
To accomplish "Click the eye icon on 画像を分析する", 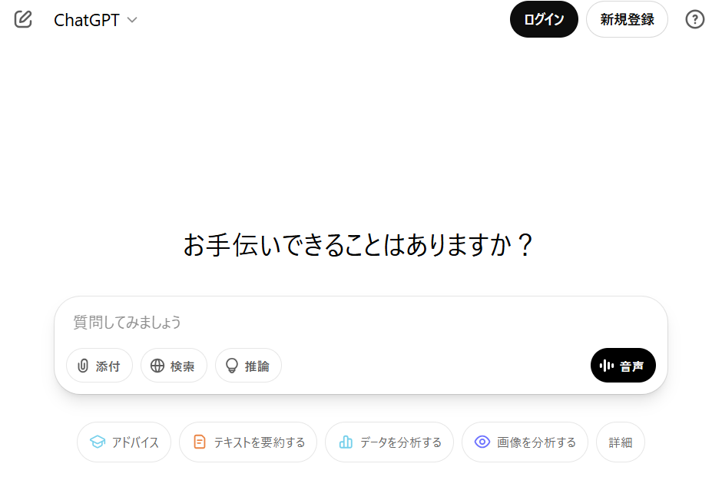I will [482, 442].
